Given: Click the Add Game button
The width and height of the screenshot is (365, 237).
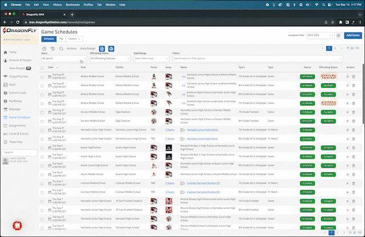Looking at the screenshot, I should pyautogui.click(x=354, y=35).
